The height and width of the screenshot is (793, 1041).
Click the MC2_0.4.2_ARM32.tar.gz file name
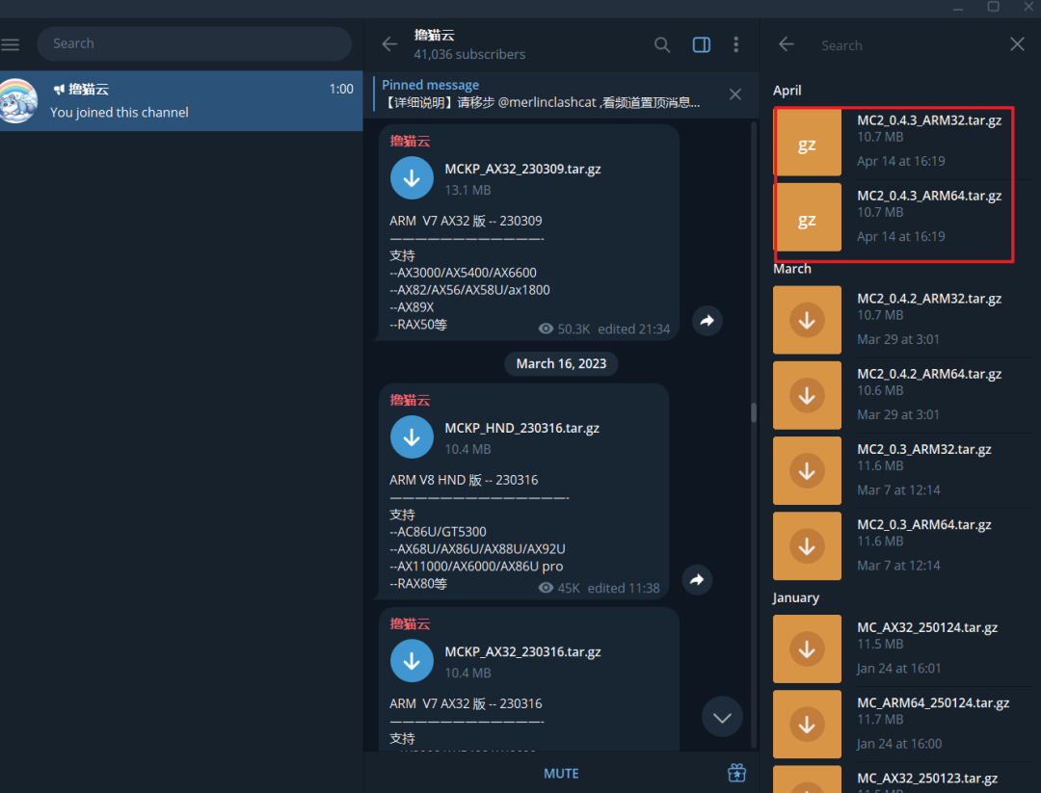coord(929,299)
